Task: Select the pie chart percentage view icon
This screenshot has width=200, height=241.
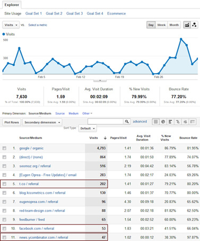Action: (x=163, y=122)
